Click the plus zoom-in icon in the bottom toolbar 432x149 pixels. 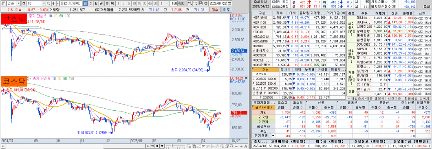tap(241, 146)
